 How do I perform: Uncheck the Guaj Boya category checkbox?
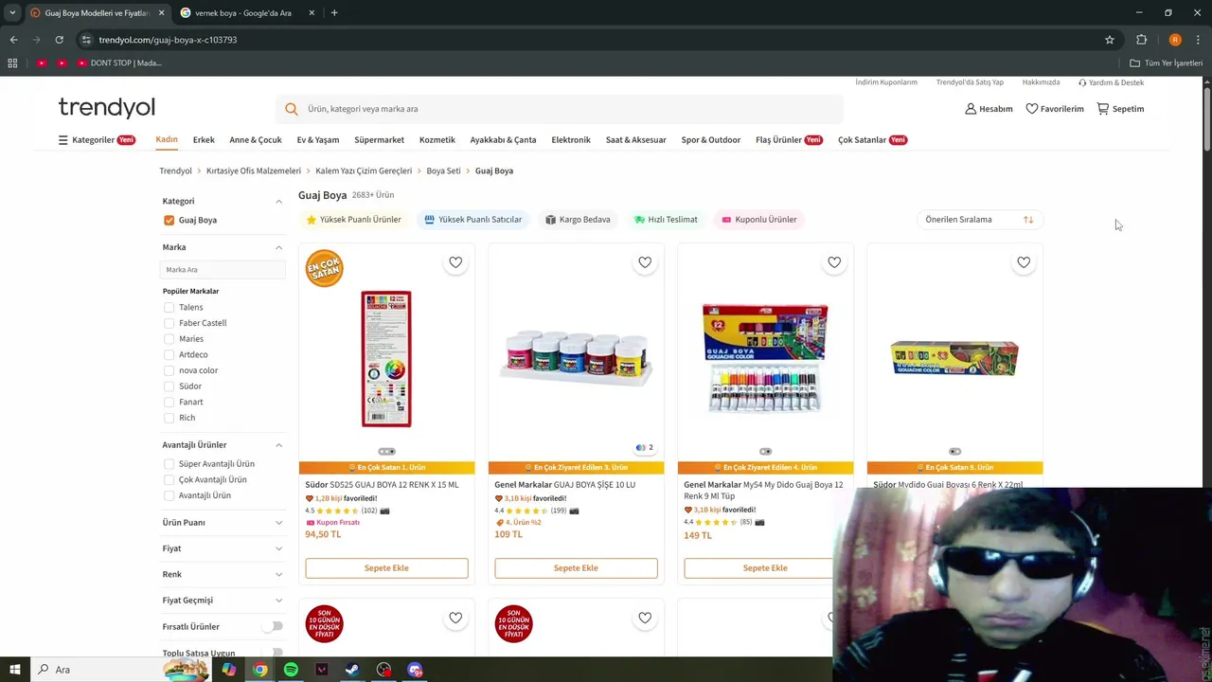point(169,220)
